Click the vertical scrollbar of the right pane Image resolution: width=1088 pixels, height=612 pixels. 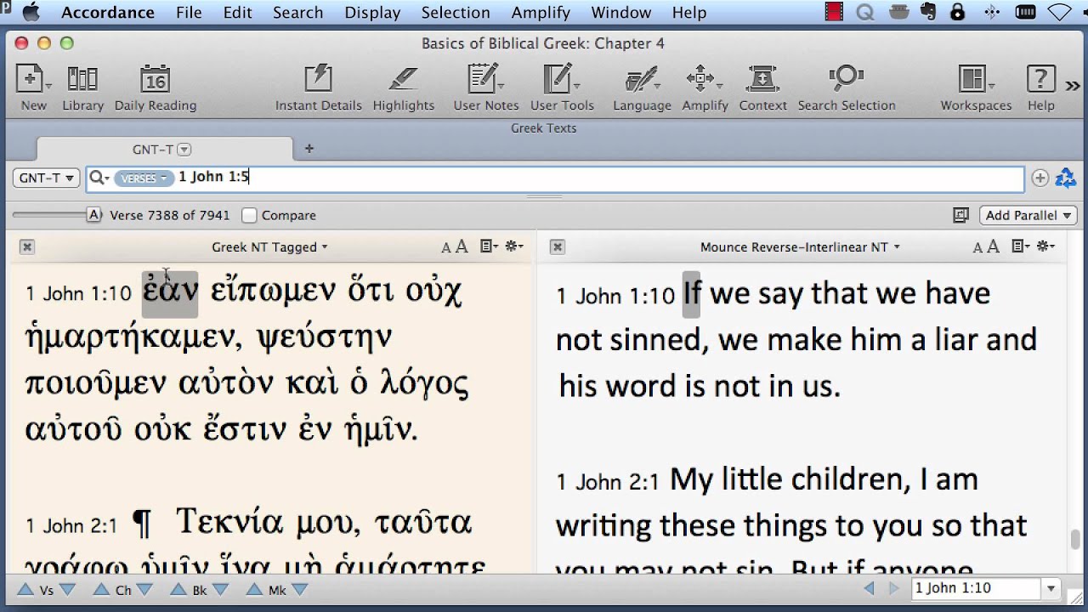coord(1075,539)
